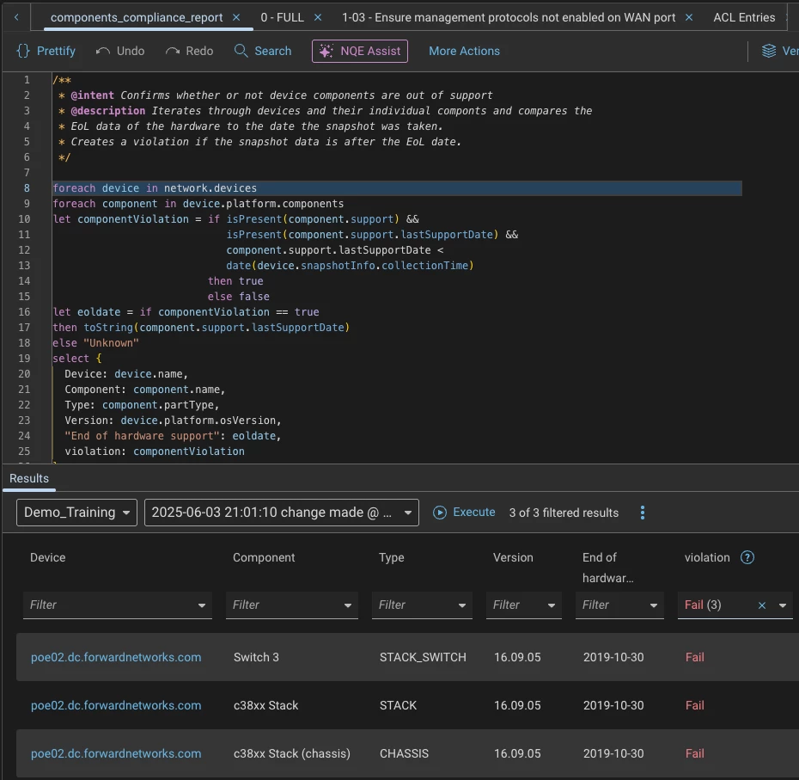Open poe02 link in c38xx Stack STACK row

click(x=116, y=705)
